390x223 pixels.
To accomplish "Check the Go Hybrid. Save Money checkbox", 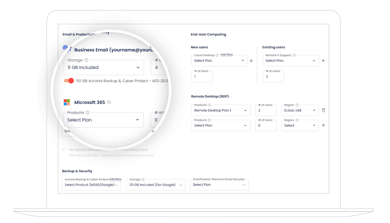I will pyautogui.click(x=64, y=150).
